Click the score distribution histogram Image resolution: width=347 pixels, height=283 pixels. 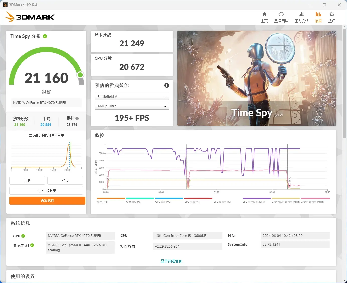(46, 155)
